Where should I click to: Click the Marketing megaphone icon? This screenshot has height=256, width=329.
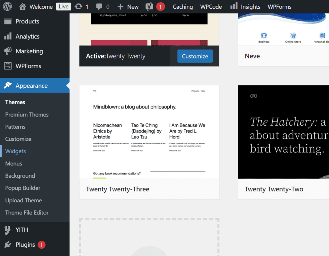click(8, 51)
